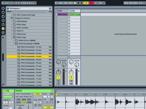
Task: Expand the VEH2 Cymbals folder
Action: click(12, 28)
